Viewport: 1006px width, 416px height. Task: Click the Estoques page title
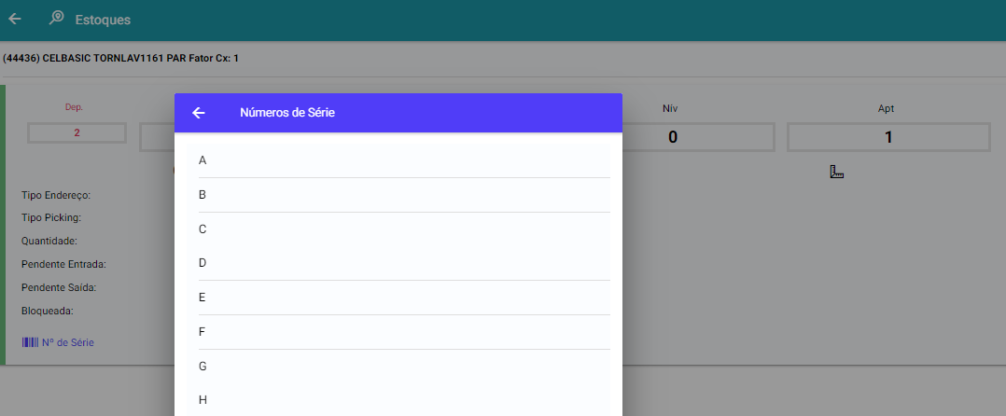click(x=103, y=20)
